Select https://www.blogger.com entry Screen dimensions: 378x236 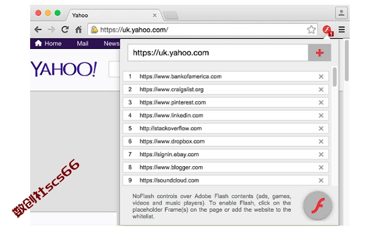[x=226, y=168]
